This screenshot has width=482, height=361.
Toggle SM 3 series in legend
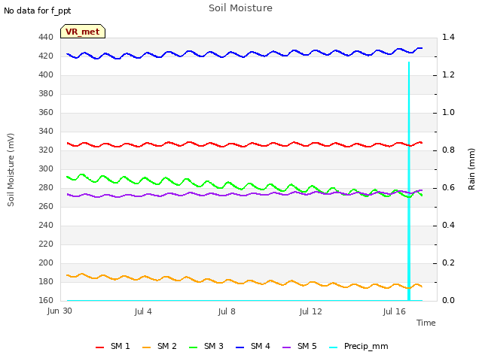point(206,347)
